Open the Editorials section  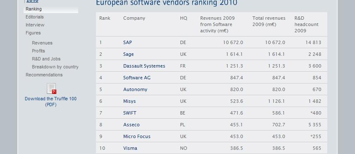pyautogui.click(x=34, y=17)
